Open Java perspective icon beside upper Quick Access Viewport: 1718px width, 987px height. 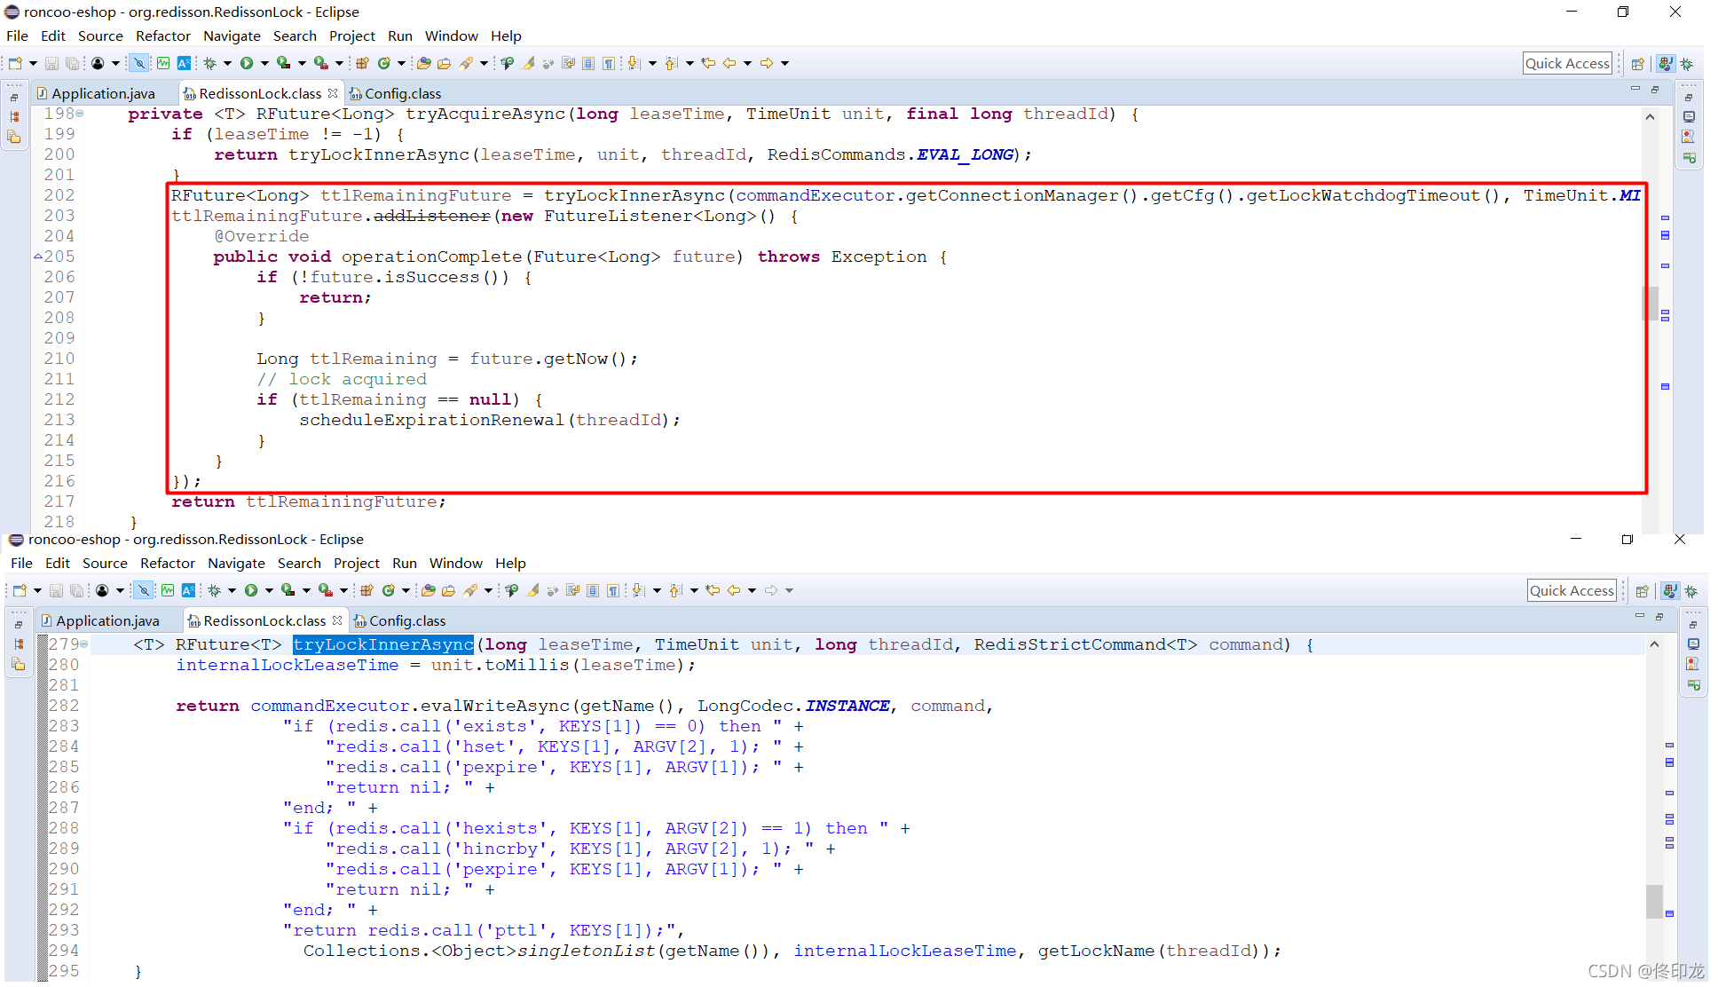click(x=1666, y=63)
